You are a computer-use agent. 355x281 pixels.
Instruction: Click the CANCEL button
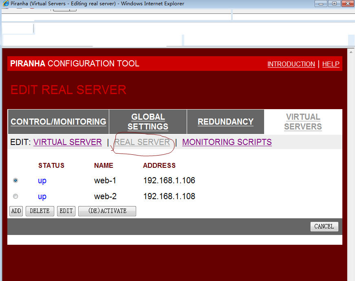[x=324, y=226]
